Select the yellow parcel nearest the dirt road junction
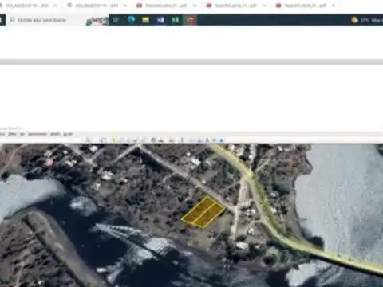 click(x=210, y=215)
